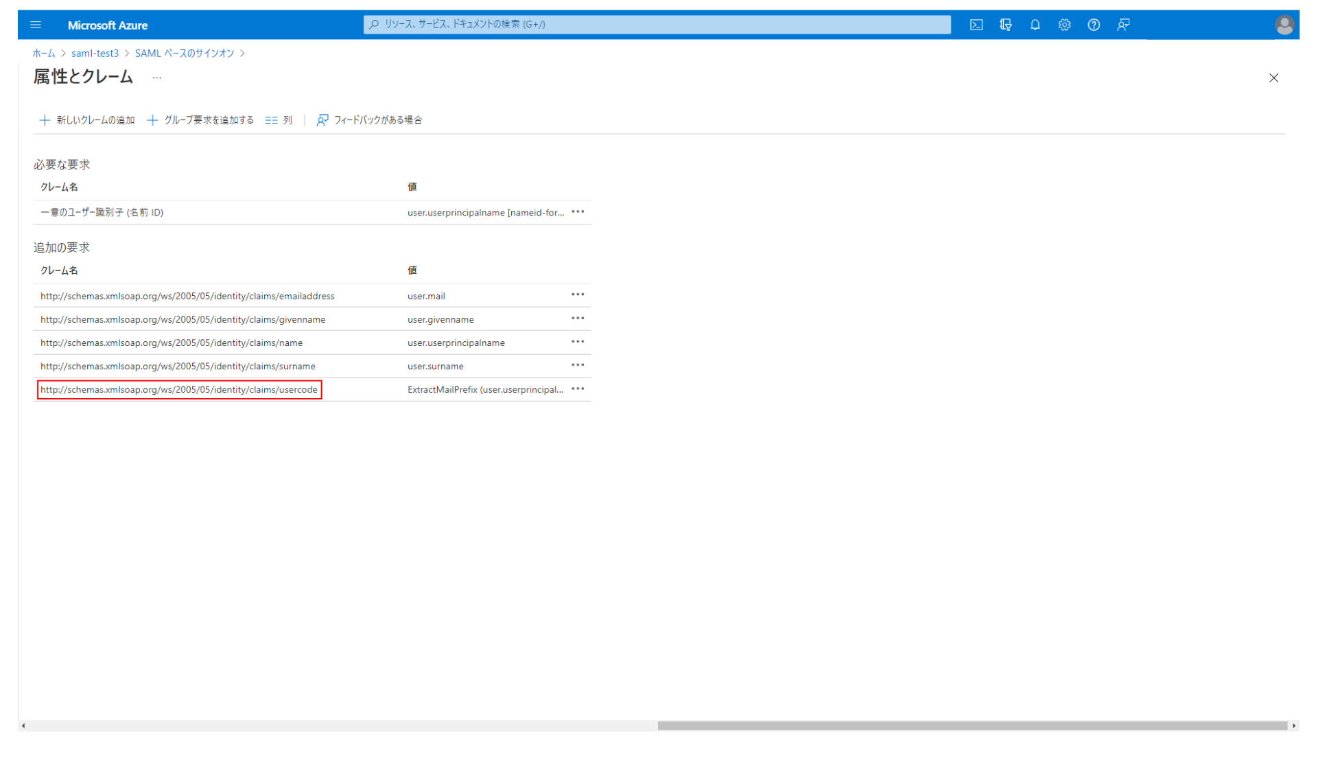Open the user account avatar menu
The height and width of the screenshot is (762, 1338).
point(1284,25)
